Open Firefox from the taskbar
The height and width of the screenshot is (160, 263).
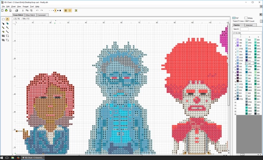(x=18, y=158)
